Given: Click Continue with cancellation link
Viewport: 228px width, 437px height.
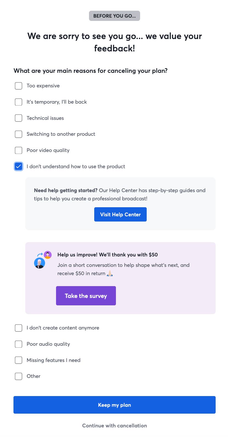Looking at the screenshot, I should (115, 426).
